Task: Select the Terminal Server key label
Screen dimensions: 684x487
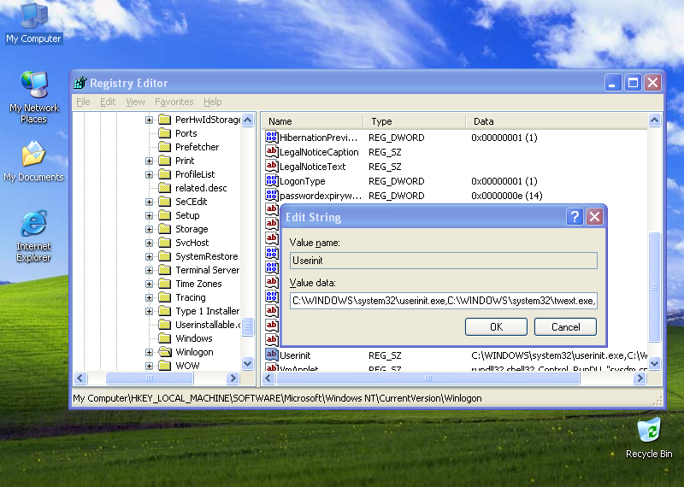Action: click(x=207, y=270)
